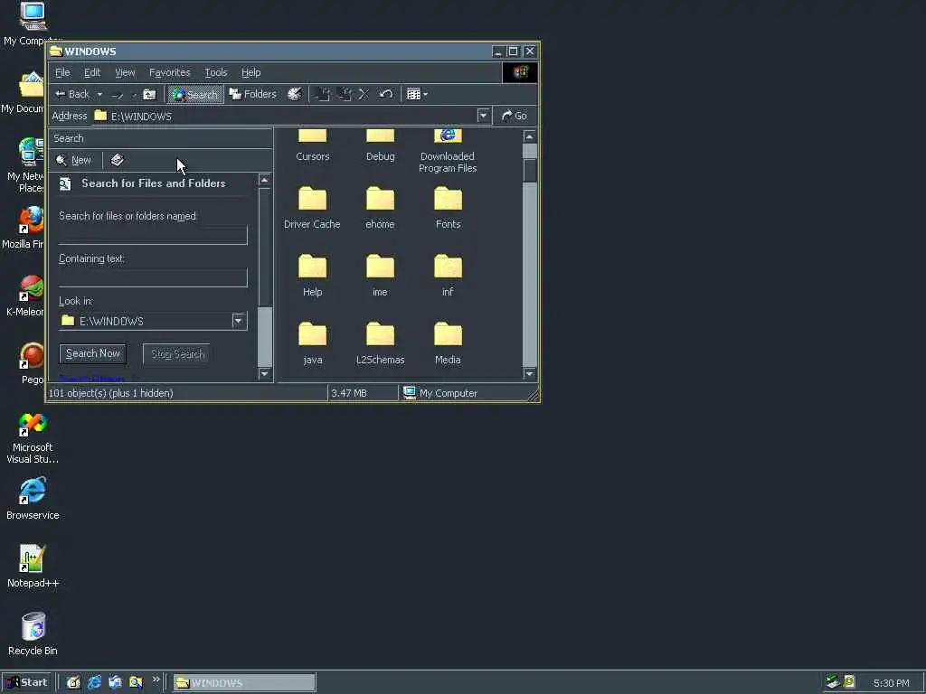Open the File menu
This screenshot has width=926, height=694.
(62, 72)
